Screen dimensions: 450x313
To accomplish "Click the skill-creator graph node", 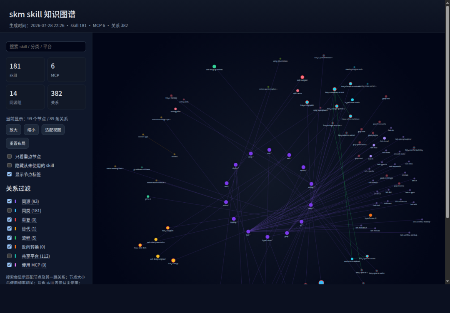I will [x=297, y=91].
